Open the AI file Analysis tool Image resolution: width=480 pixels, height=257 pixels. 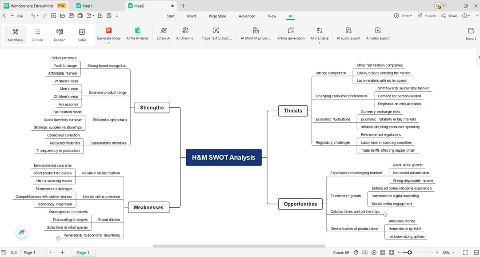point(137,34)
